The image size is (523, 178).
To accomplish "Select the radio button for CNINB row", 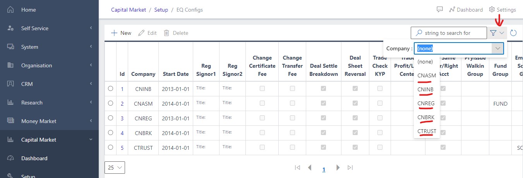I will (111, 89).
